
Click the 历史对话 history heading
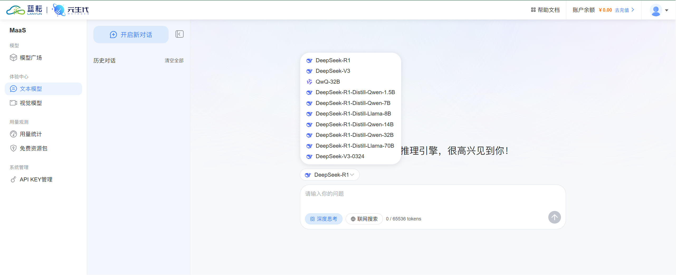(x=104, y=61)
